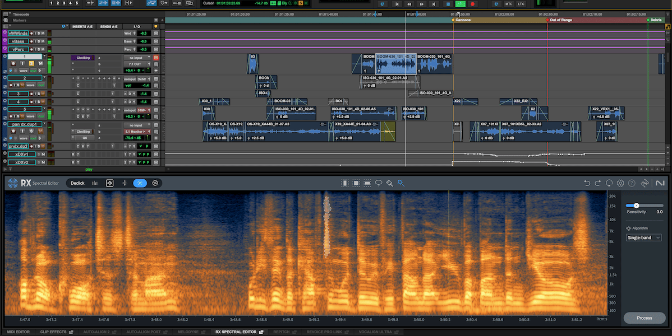The image size is (672, 336).
Task: Mute the vBass track
Action: [x=43, y=41]
